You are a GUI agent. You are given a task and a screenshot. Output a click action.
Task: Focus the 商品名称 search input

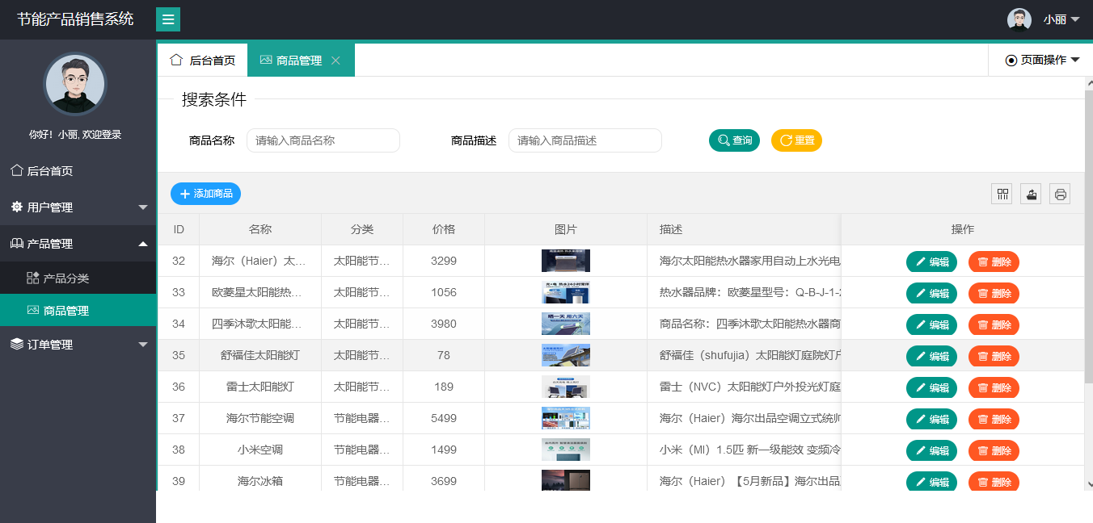[323, 140]
